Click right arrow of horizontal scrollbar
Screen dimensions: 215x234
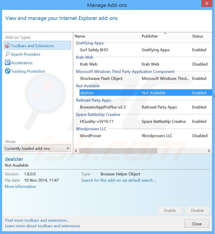[x=209, y=151]
